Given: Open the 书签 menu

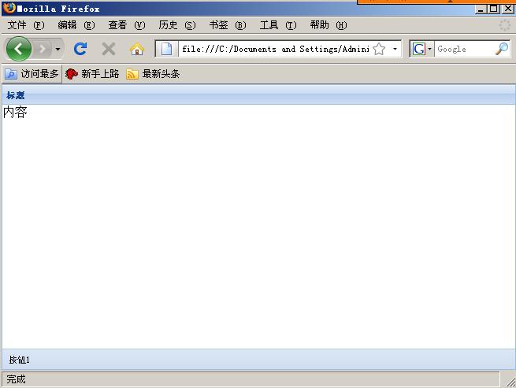Looking at the screenshot, I should (x=227, y=25).
